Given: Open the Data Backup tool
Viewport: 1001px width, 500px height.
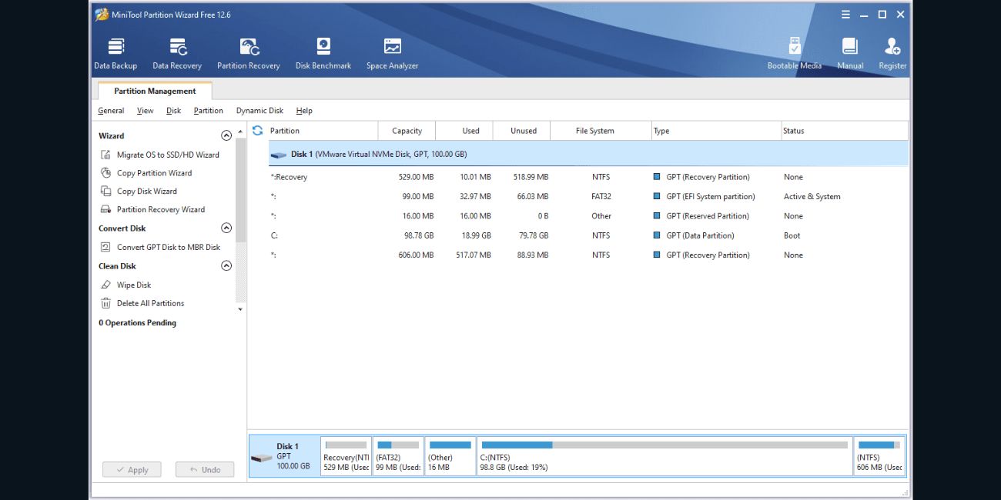Looking at the screenshot, I should pos(115,52).
